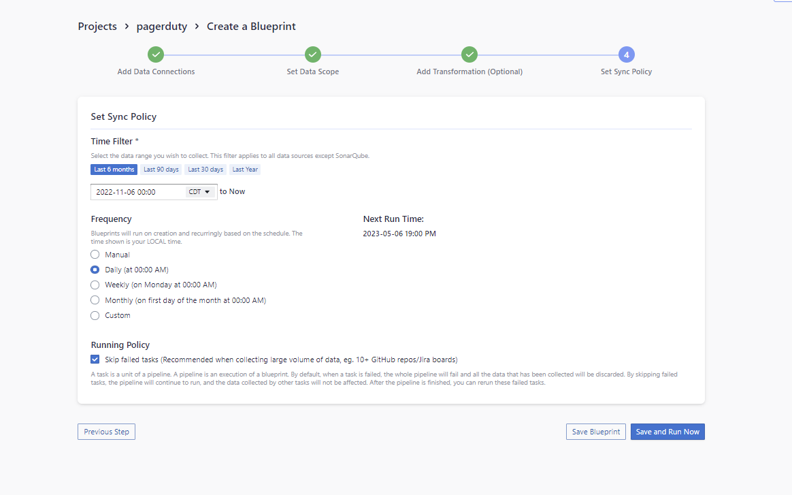792x495 pixels.
Task: Click the start date input field
Action: 137,192
